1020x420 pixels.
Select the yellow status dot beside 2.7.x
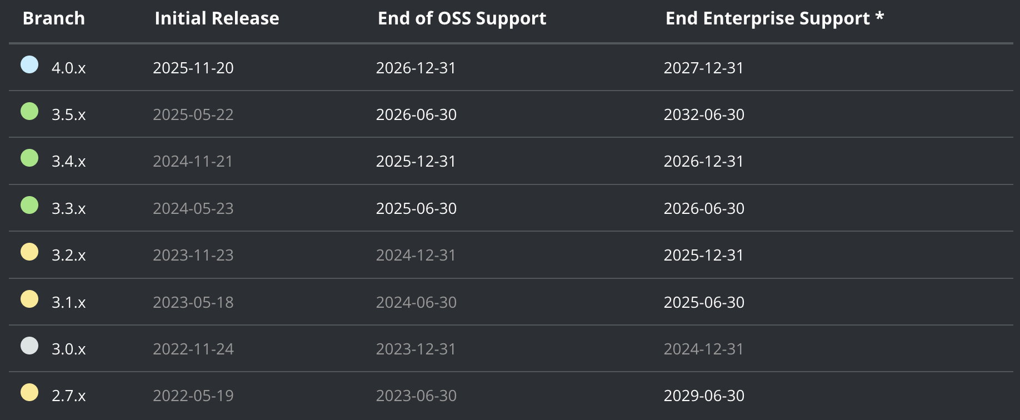(29, 392)
